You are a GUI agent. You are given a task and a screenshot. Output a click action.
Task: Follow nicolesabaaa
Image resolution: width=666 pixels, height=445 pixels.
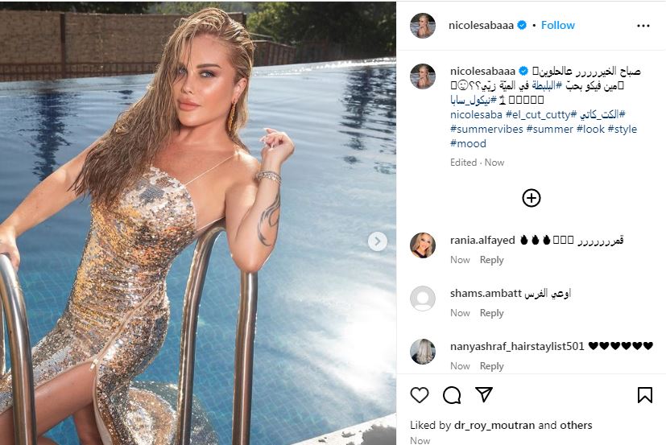point(557,26)
